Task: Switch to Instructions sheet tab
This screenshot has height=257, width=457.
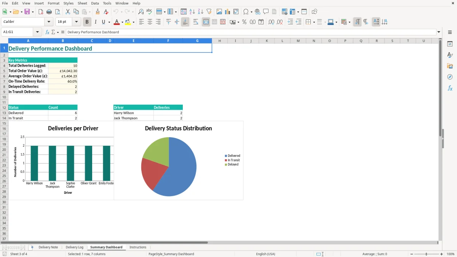Action: (x=138, y=247)
